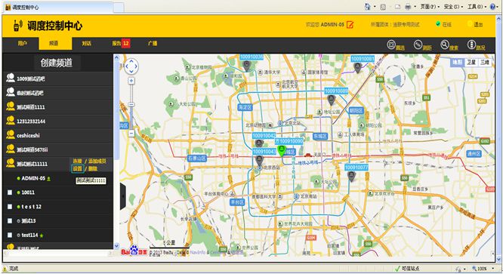The height and width of the screenshot is (274, 503).
Task: Switch to the 报告 tab with badge 12
Action: (121, 43)
